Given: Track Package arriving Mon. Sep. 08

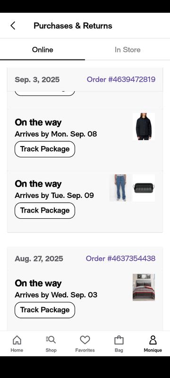Looking at the screenshot, I should (45, 149).
